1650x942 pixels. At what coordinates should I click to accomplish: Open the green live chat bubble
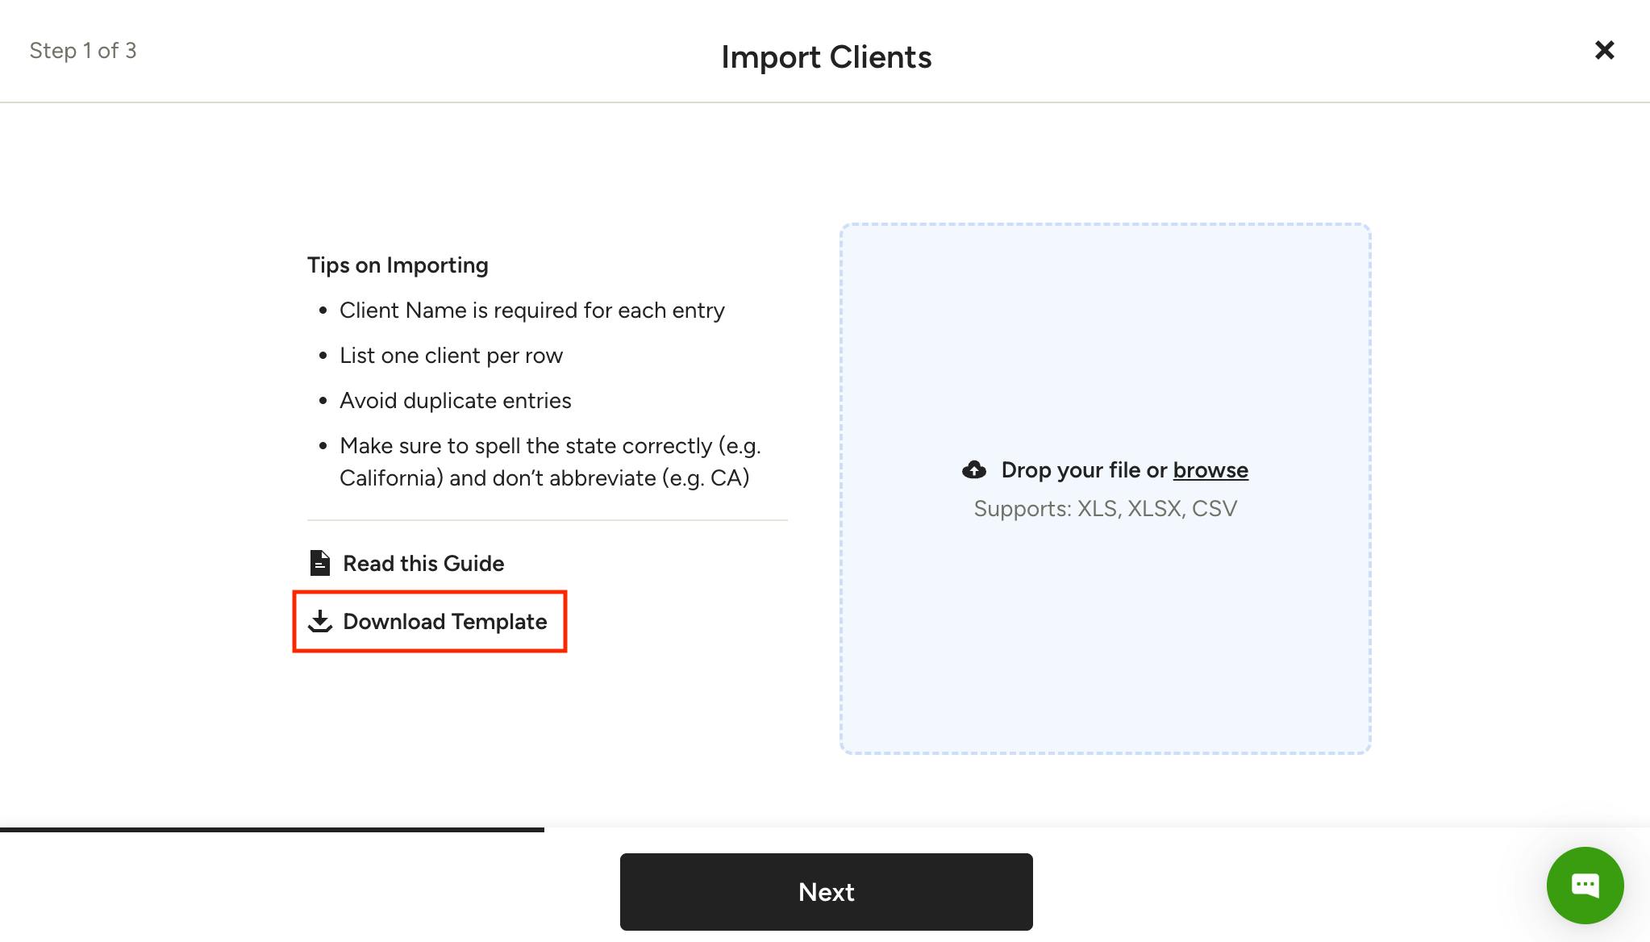click(x=1585, y=885)
